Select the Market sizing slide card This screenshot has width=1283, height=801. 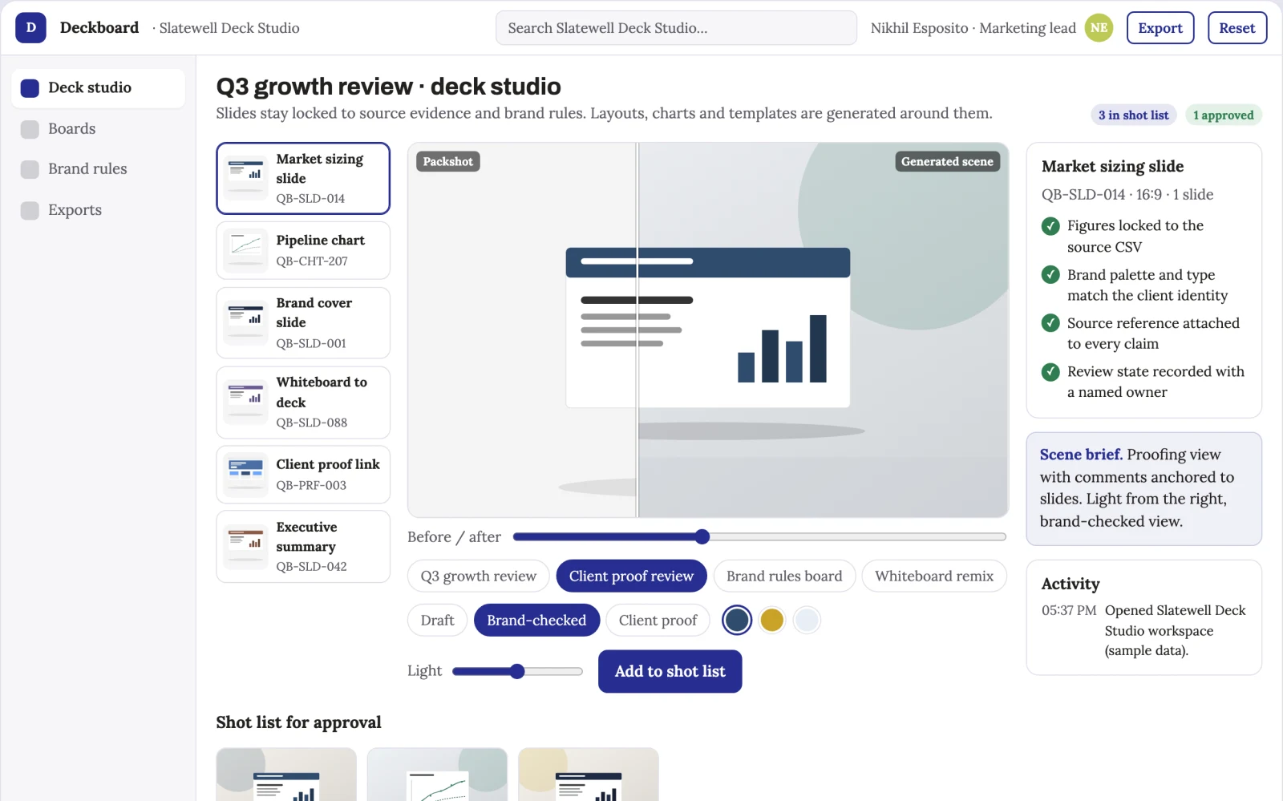coord(303,178)
